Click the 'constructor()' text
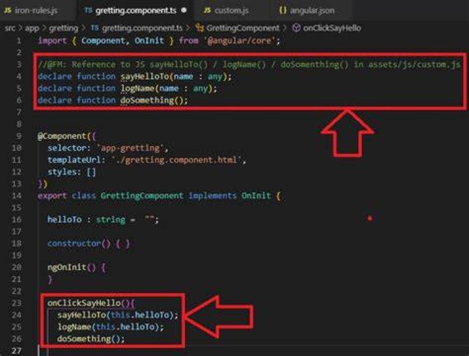The height and width of the screenshot is (356, 469). (x=79, y=244)
